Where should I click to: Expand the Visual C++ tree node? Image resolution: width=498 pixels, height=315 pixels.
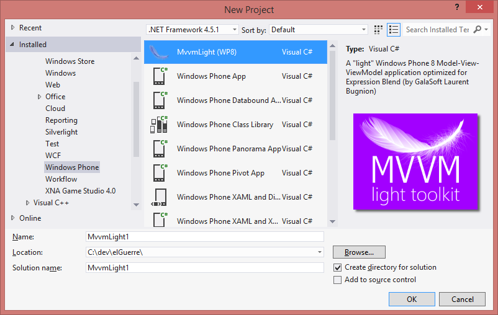tap(28, 203)
